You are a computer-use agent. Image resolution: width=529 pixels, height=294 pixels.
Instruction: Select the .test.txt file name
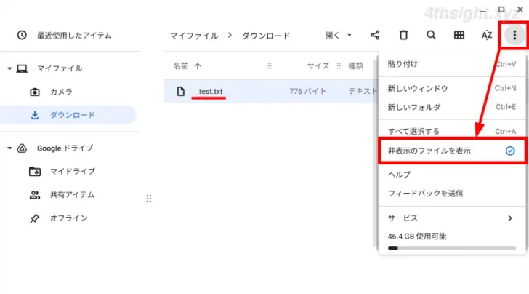click(x=210, y=91)
